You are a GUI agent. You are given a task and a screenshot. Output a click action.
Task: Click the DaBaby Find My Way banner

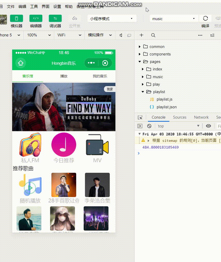click(x=64, y=107)
